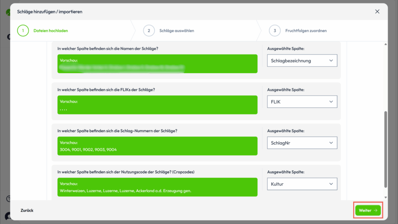Close the Schläge hinzufügen dialog

pyautogui.click(x=377, y=12)
